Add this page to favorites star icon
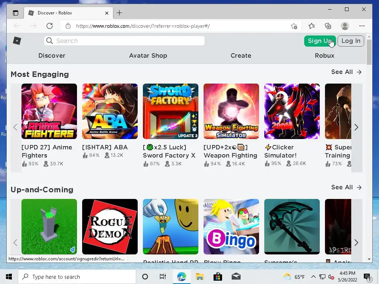Image resolution: width=379 pixels, height=284 pixels. [x=294, y=26]
